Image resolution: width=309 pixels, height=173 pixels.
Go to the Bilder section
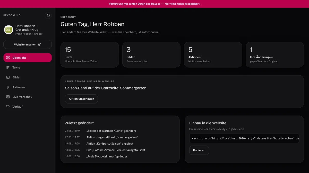coord(28,77)
